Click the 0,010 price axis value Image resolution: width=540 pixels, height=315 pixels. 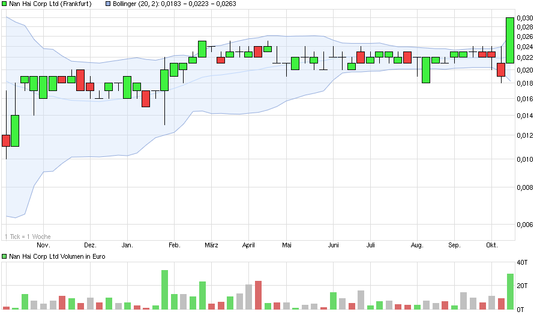click(525, 159)
